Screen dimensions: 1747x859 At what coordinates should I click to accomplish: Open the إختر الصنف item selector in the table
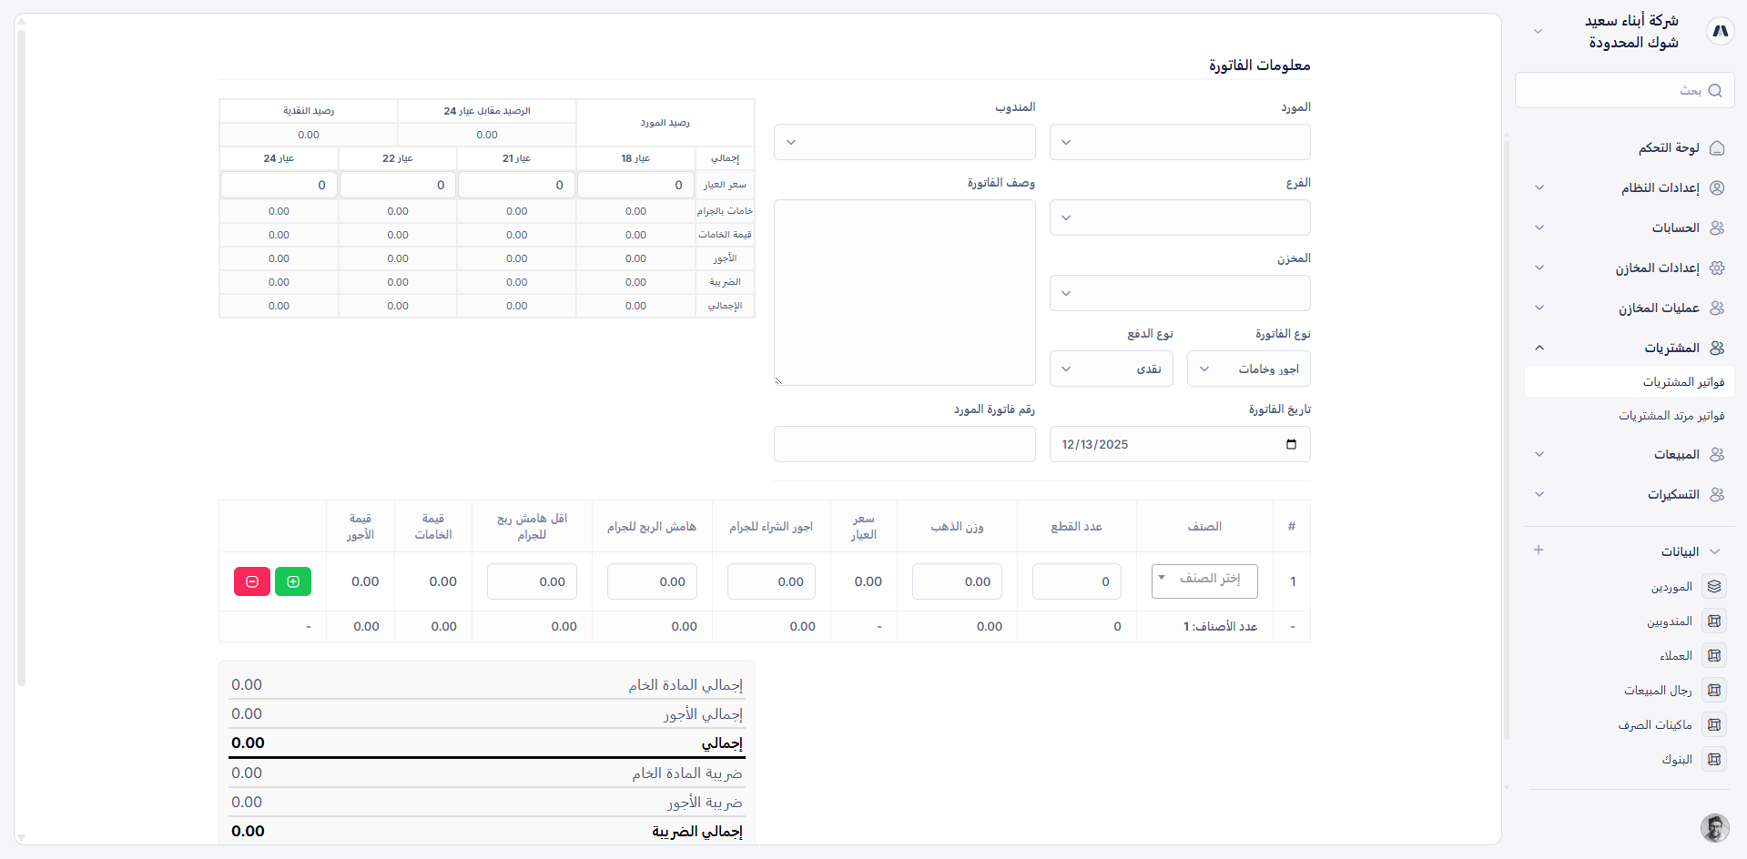[1204, 581]
